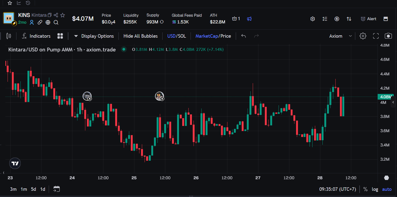Click the dollar coin icon in header

pos(337,19)
